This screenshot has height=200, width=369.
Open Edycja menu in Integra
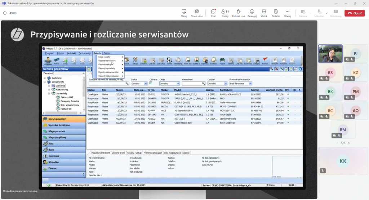click(60, 53)
